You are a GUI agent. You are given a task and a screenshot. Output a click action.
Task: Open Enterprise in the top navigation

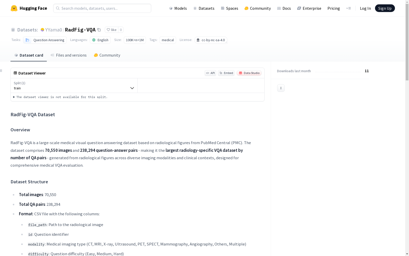coord(309,8)
